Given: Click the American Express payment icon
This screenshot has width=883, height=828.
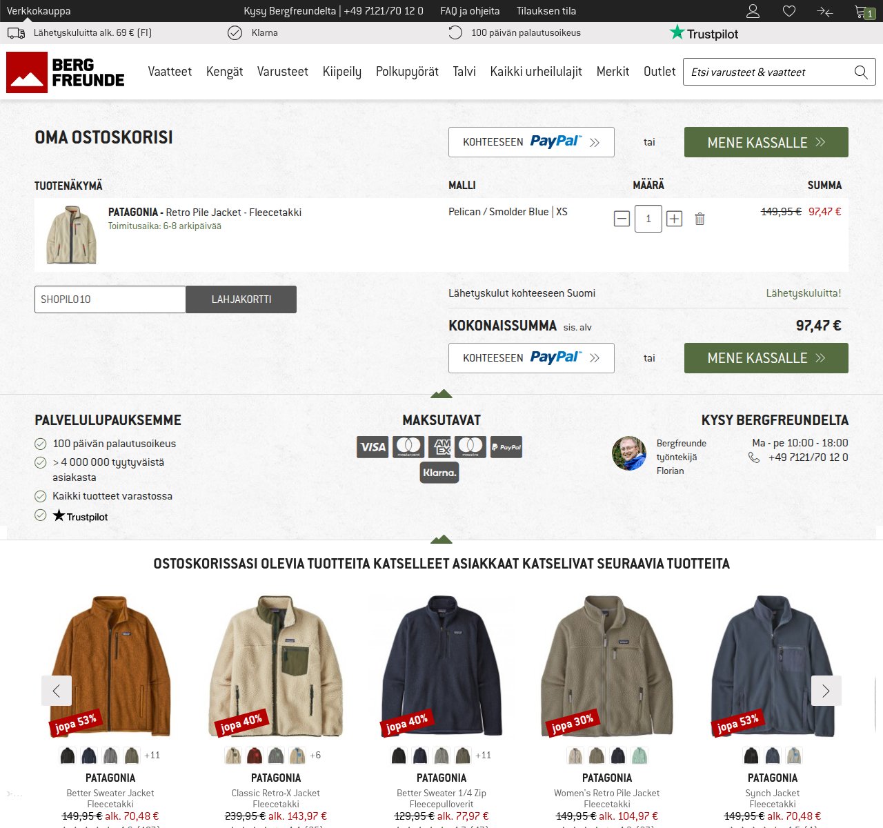Looking at the screenshot, I should click(x=439, y=447).
